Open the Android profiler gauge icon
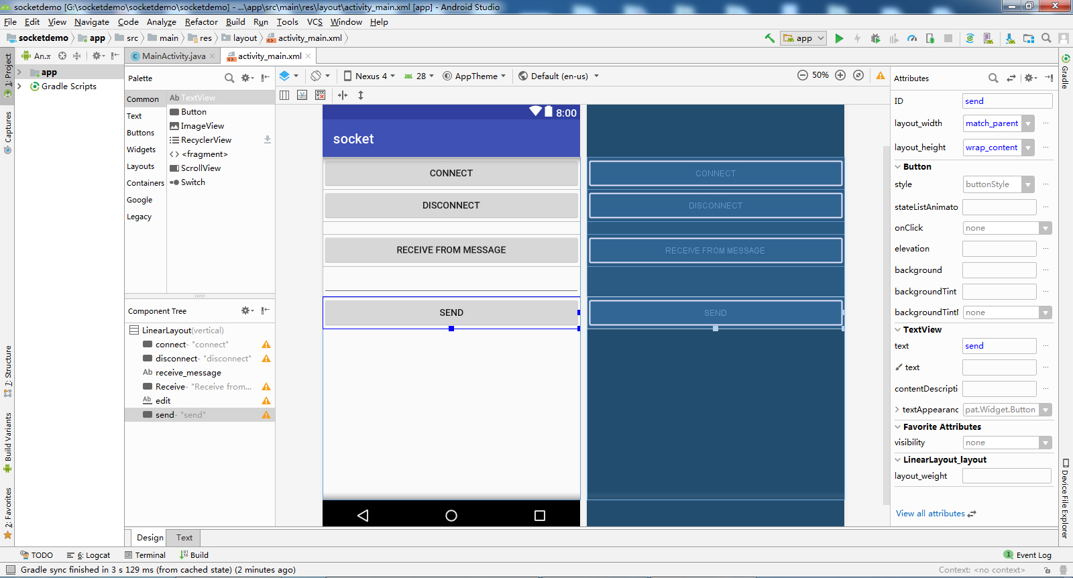This screenshot has height=578, width=1073. (912, 38)
